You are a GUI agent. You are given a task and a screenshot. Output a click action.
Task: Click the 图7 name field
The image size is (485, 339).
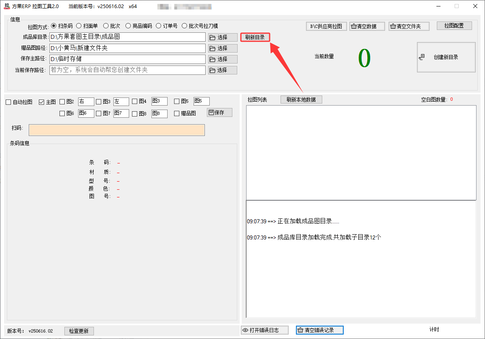[121, 113]
